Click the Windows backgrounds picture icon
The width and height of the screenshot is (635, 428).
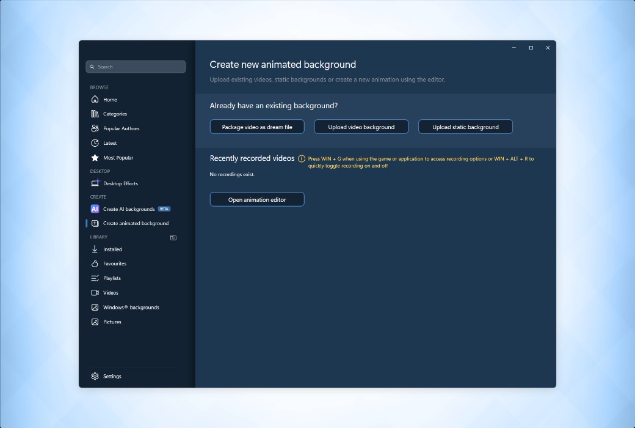95,308
